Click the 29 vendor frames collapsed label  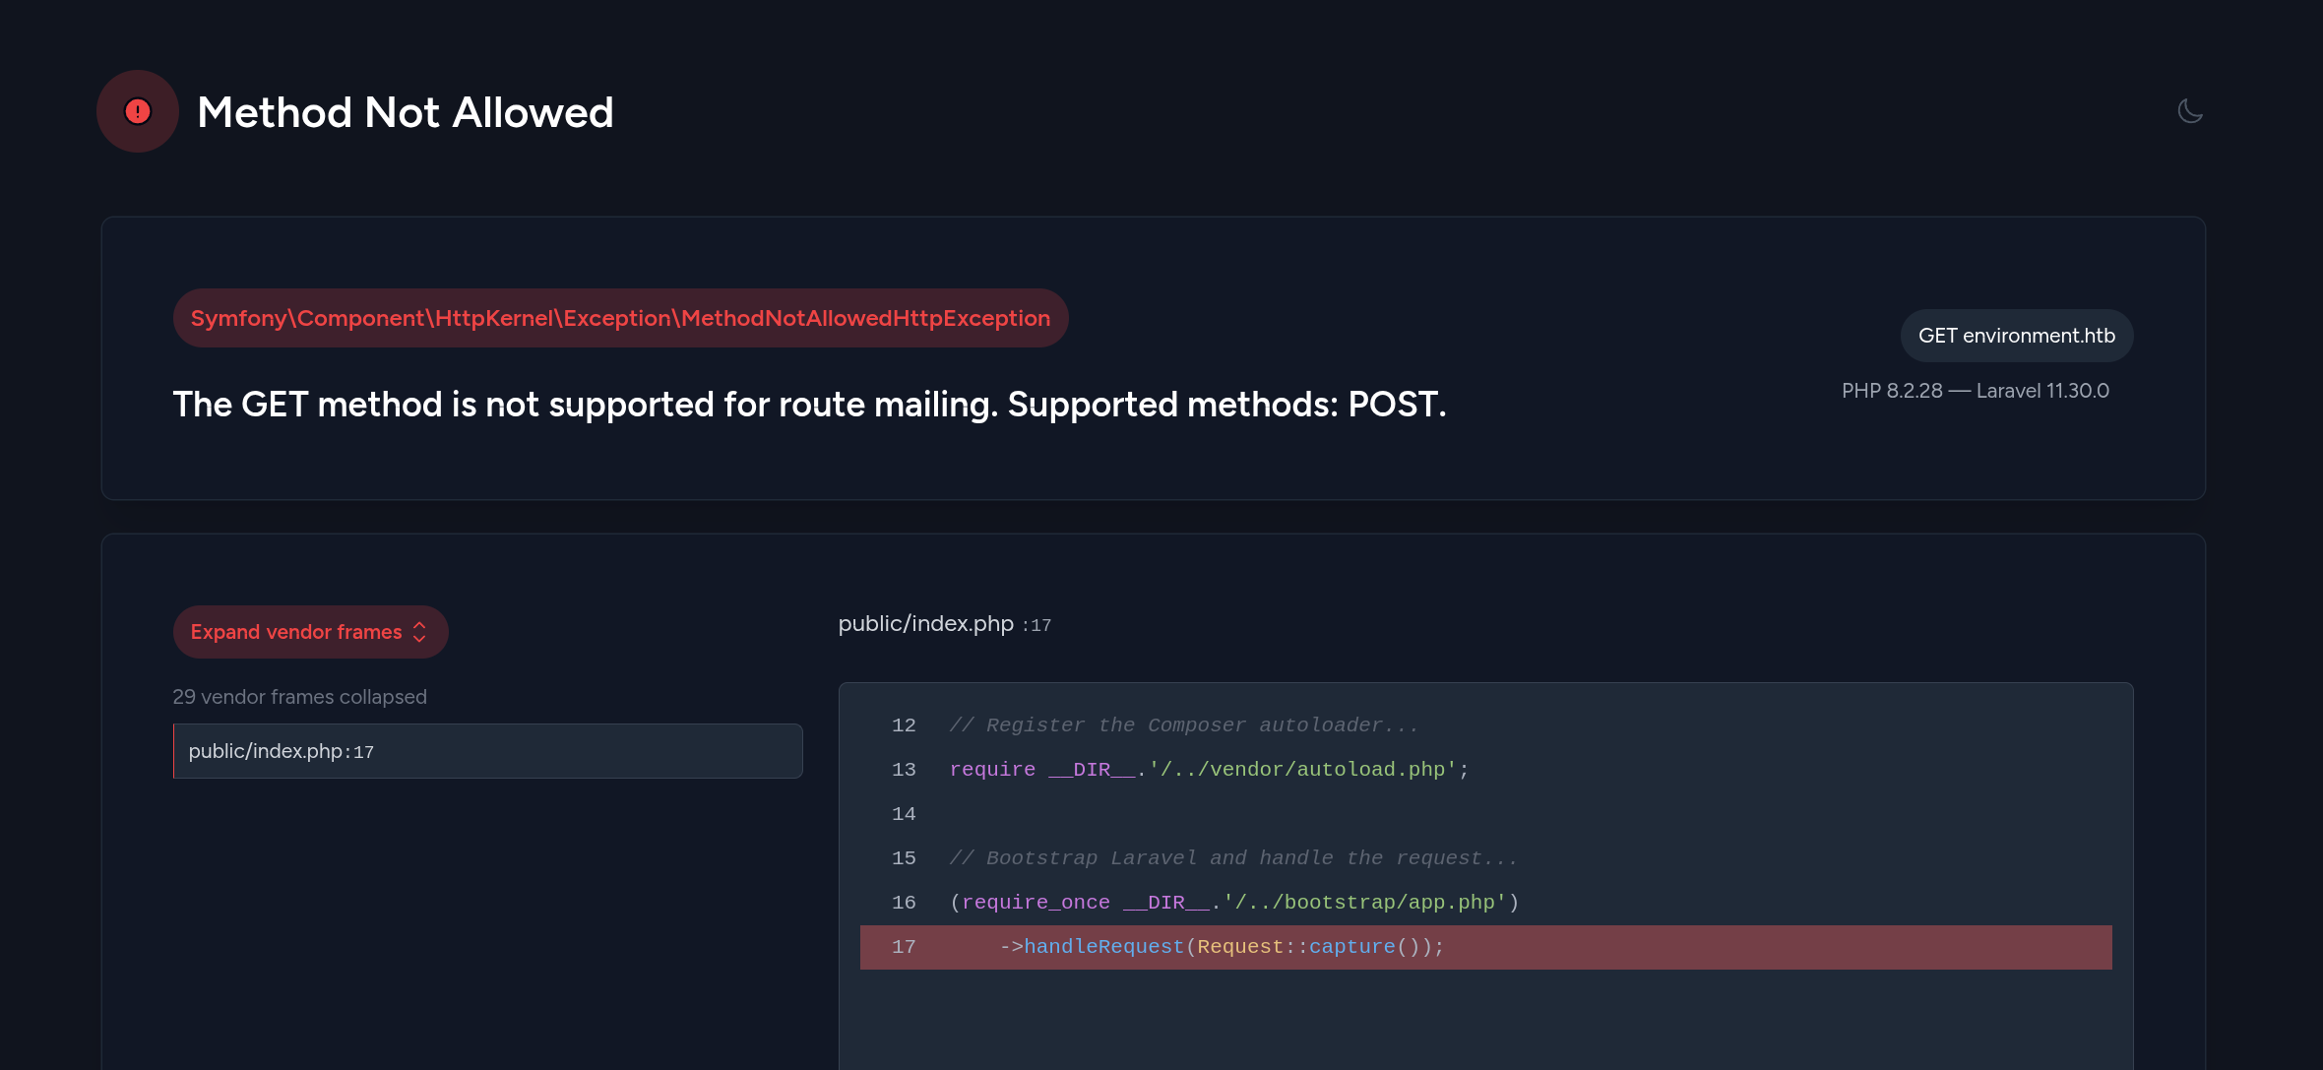(x=299, y=697)
